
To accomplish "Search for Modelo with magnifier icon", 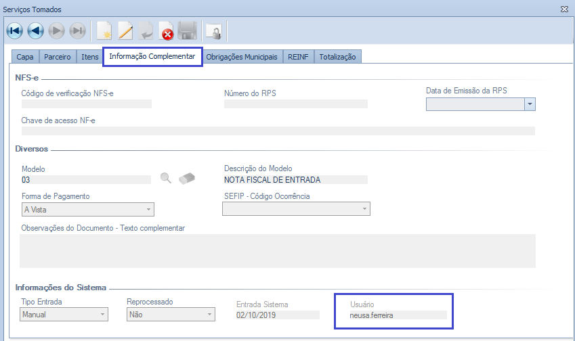I will point(166,178).
